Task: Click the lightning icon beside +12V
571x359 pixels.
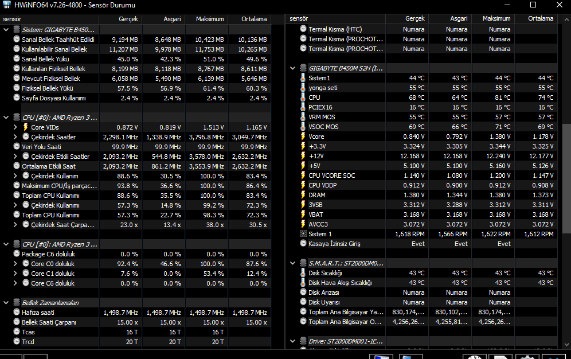Action: (x=303, y=156)
